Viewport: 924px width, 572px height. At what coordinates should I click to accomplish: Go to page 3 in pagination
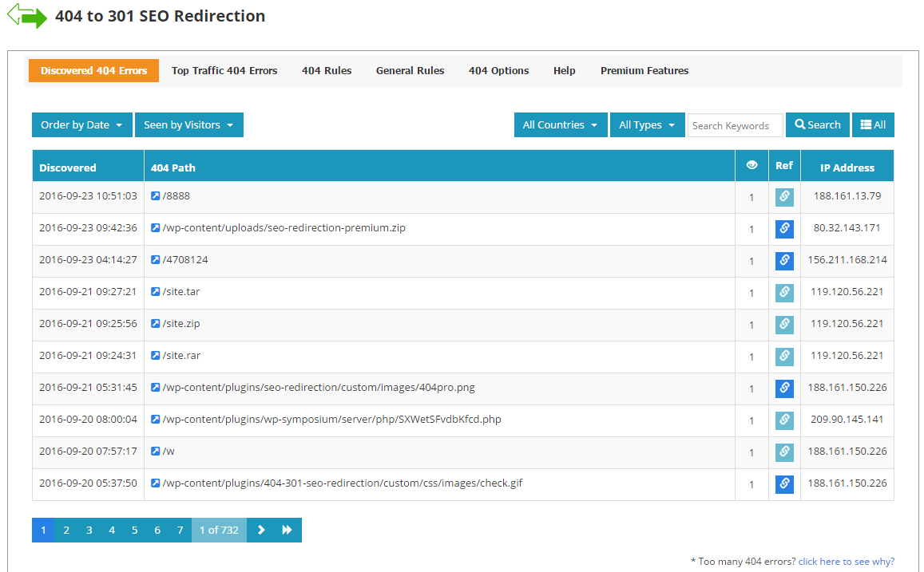[x=89, y=531]
